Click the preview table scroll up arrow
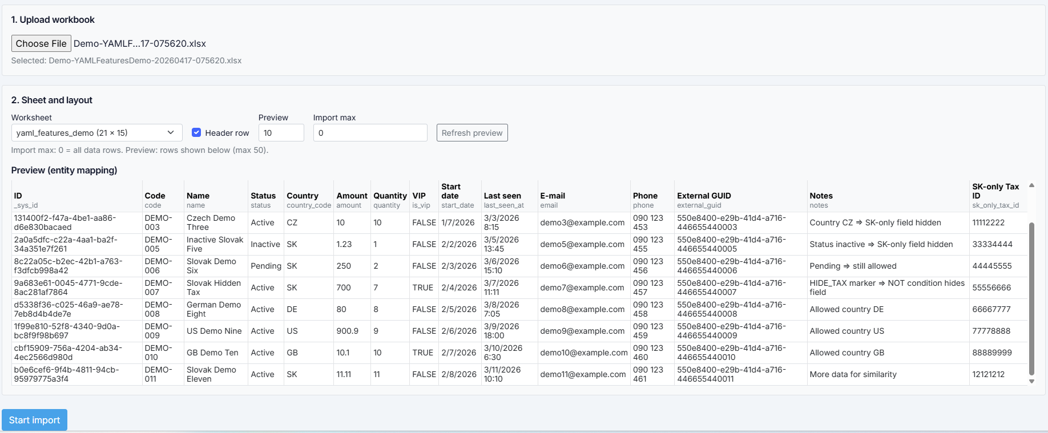Image resolution: width=1048 pixels, height=433 pixels. pos(1031,185)
